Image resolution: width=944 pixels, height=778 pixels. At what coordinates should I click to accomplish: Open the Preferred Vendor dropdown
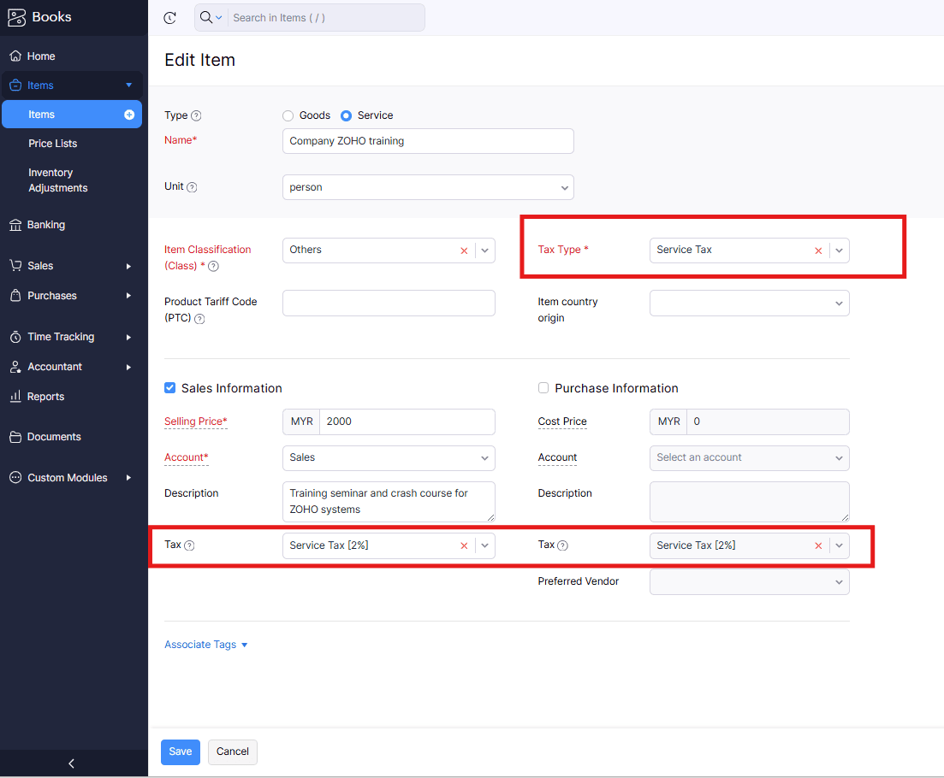click(750, 582)
